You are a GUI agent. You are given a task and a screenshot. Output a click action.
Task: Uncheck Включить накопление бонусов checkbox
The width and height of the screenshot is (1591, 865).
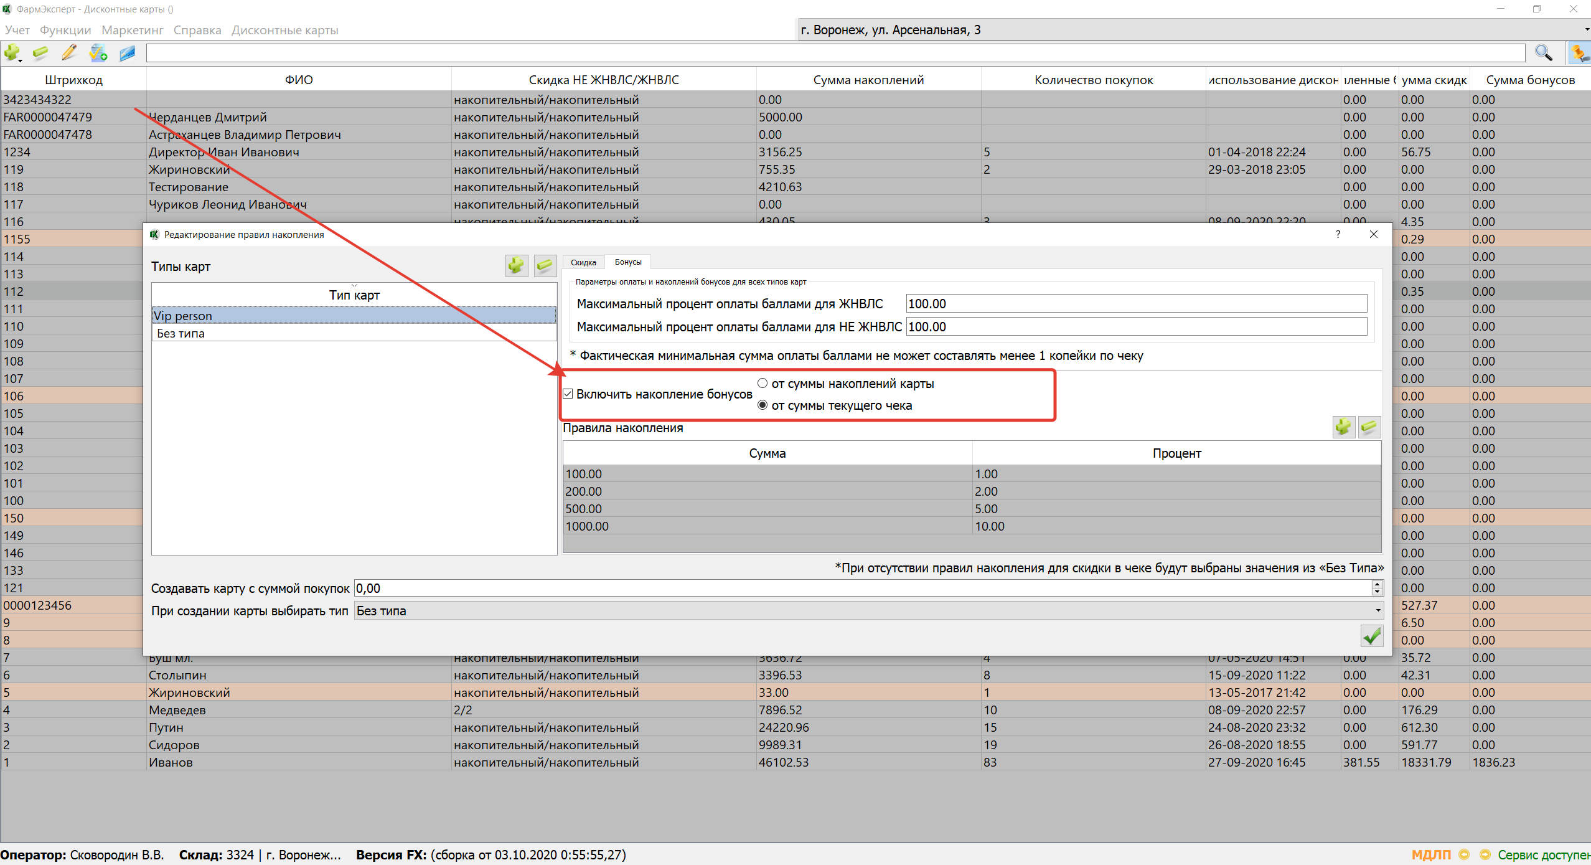568,394
